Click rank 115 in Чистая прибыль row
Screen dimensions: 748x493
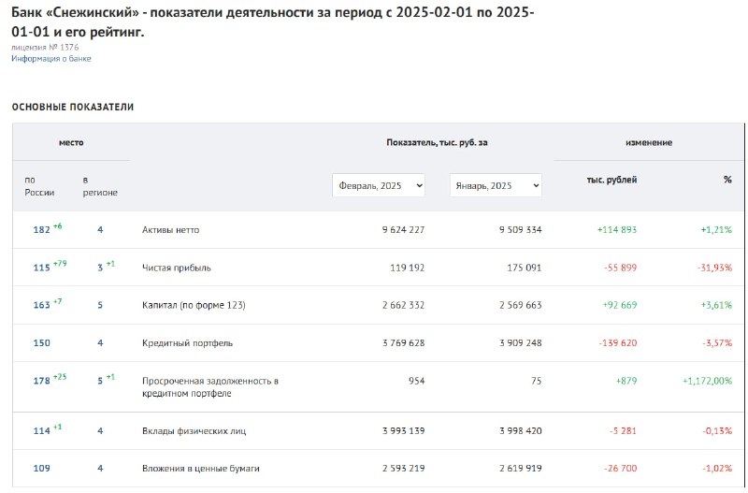[41, 268]
